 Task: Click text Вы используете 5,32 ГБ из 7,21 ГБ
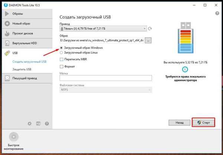point(185,62)
